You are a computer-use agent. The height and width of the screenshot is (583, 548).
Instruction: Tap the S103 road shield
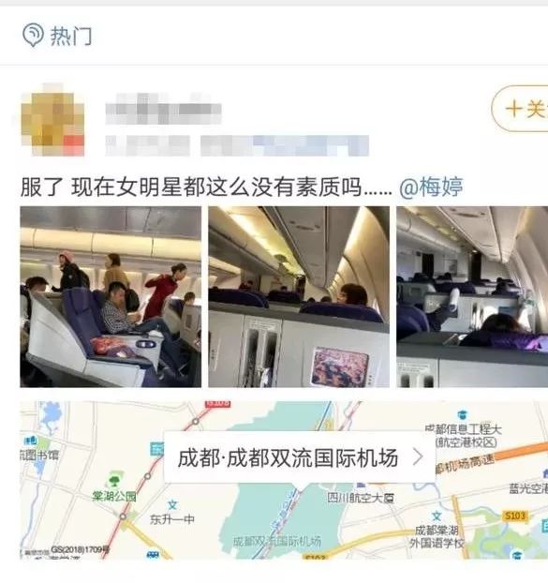[515, 516]
